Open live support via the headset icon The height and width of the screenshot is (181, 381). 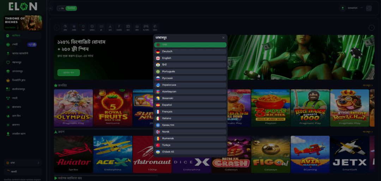click(369, 8)
